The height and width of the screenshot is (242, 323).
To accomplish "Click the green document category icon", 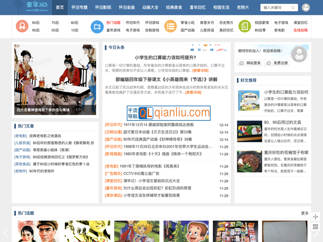I will pyautogui.click(x=244, y=26).
